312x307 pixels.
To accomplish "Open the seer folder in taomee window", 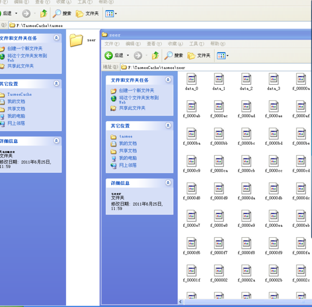I will (76, 40).
